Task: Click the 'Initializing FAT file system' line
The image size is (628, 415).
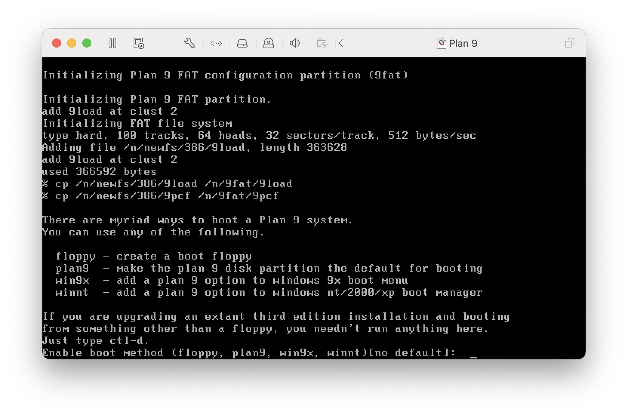Action: (x=137, y=123)
